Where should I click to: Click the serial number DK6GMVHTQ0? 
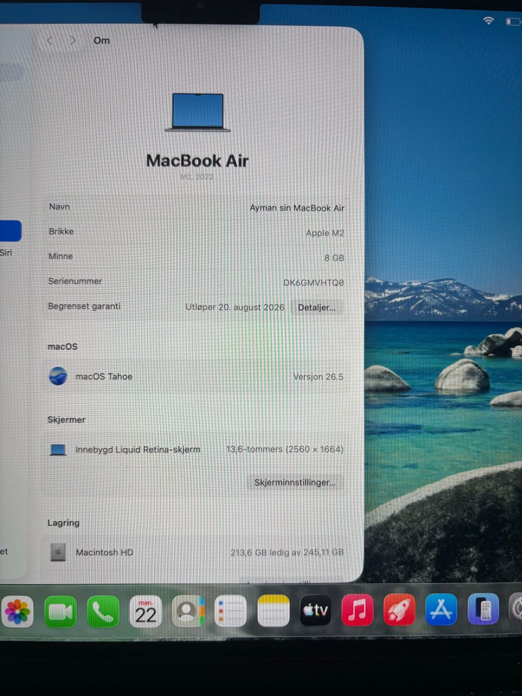coord(314,283)
